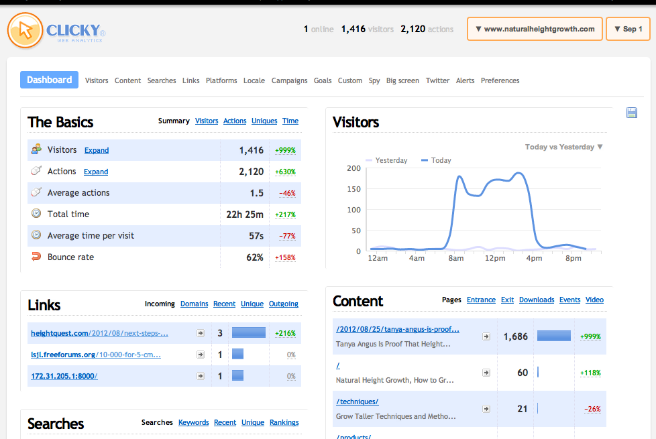
Task: Select the Dashboard tab
Action: 50,80
